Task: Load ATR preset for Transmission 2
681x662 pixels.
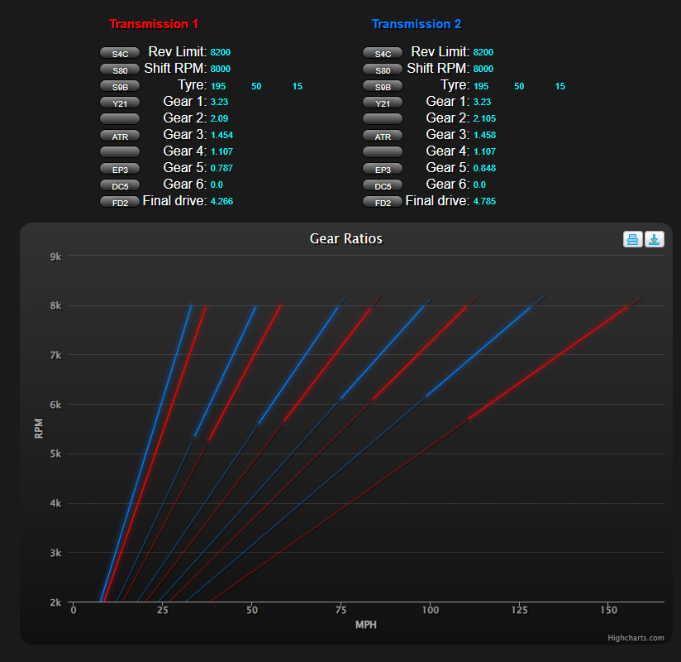Action: [x=383, y=136]
